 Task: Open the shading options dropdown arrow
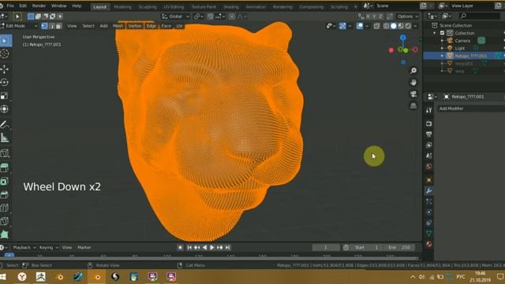pyautogui.click(x=416, y=26)
